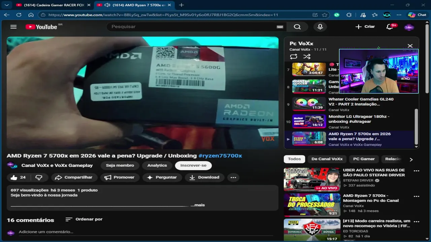The width and height of the screenshot is (431, 242).
Task: Open the #ryzen75700x hashtag link
Action: pyautogui.click(x=220, y=156)
